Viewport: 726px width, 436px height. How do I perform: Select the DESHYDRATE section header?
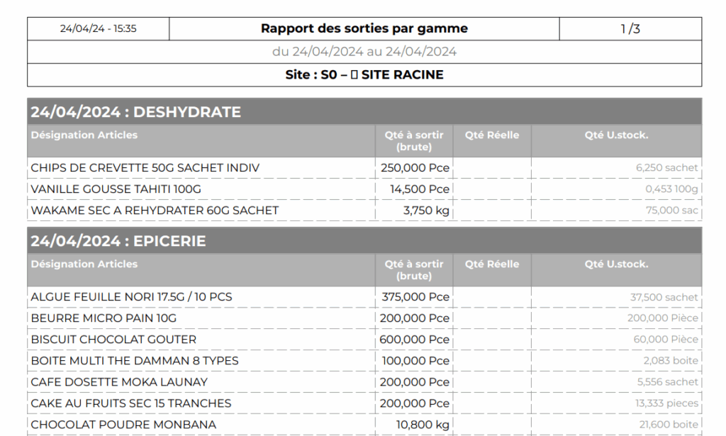pos(135,112)
